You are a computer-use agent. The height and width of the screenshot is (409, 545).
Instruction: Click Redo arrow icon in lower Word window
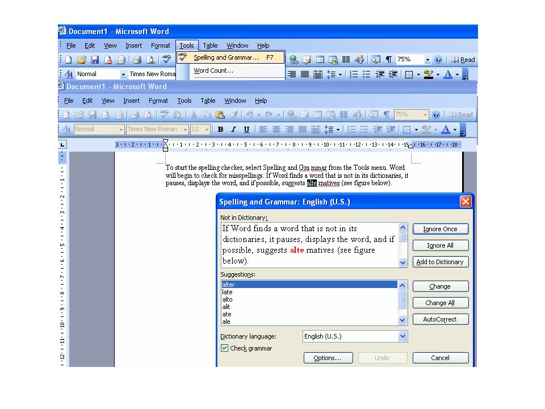269,115
